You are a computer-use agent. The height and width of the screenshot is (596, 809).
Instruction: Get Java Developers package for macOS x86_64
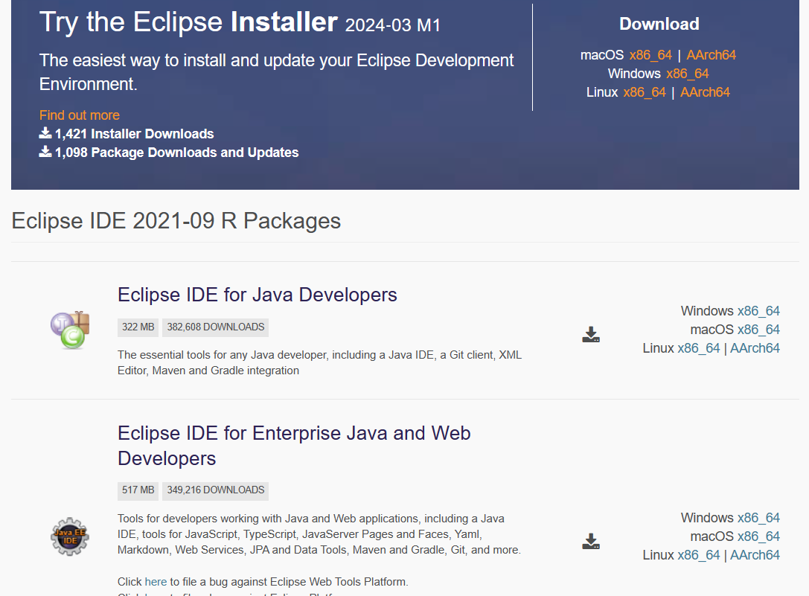click(758, 330)
